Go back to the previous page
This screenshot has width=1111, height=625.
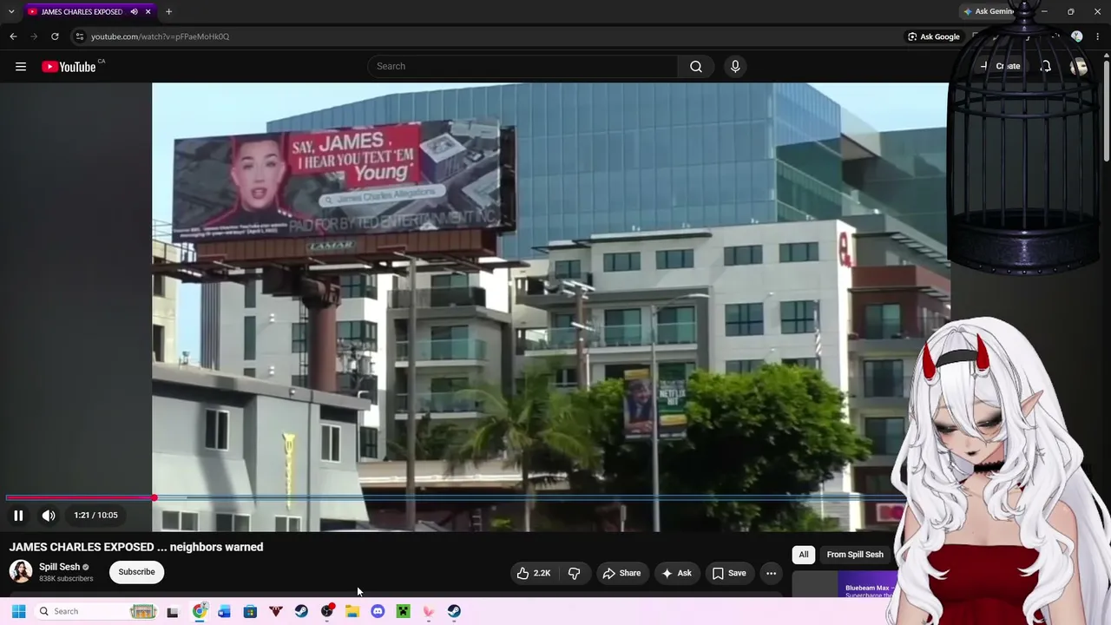tap(13, 36)
